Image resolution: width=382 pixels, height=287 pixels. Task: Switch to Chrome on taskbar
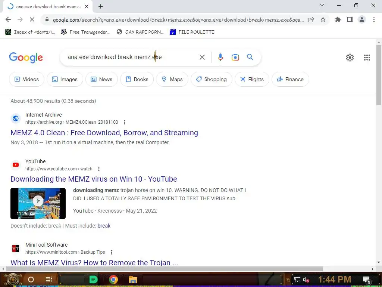coord(113,280)
